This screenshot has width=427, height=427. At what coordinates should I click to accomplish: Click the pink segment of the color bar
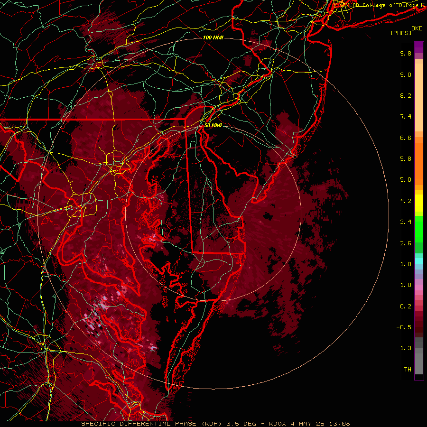coord(419,288)
